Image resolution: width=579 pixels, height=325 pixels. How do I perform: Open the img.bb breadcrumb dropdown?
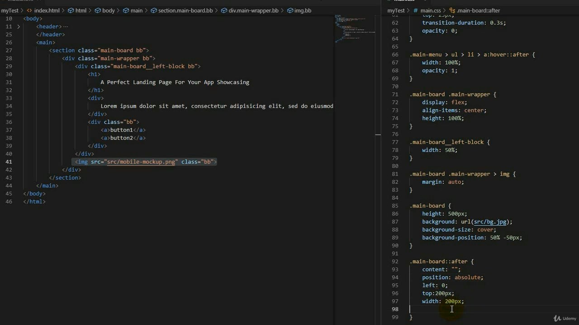click(303, 10)
